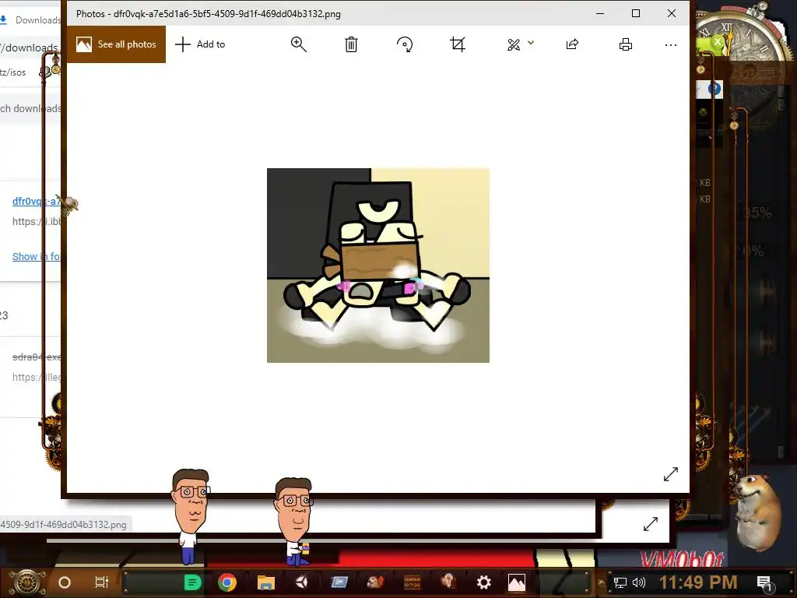The width and height of the screenshot is (797, 598).
Task: Open the green chat app on taskbar
Action: [x=192, y=582]
